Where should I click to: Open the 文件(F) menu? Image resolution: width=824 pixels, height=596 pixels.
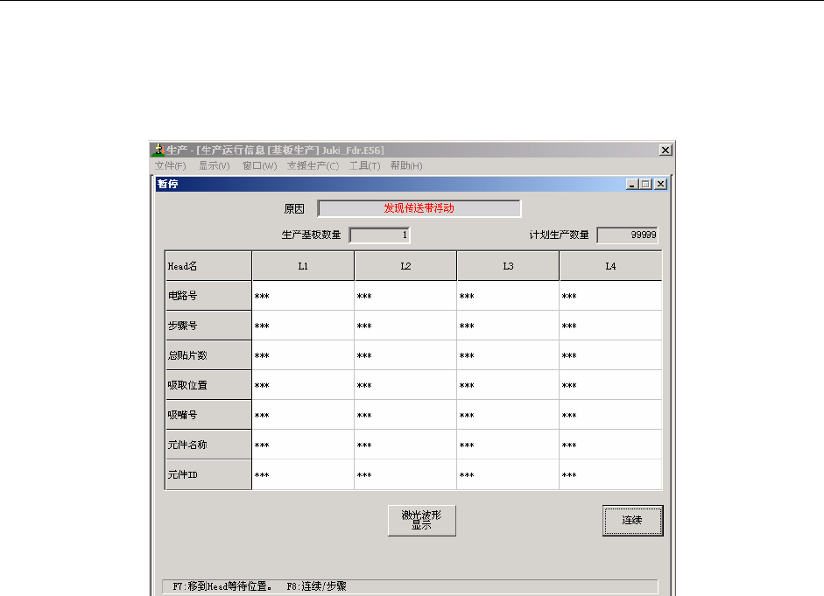[170, 166]
